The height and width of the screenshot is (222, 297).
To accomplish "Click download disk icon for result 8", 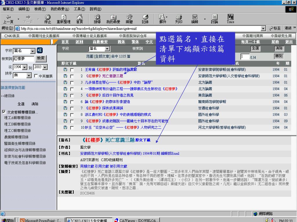I will 65,114.
